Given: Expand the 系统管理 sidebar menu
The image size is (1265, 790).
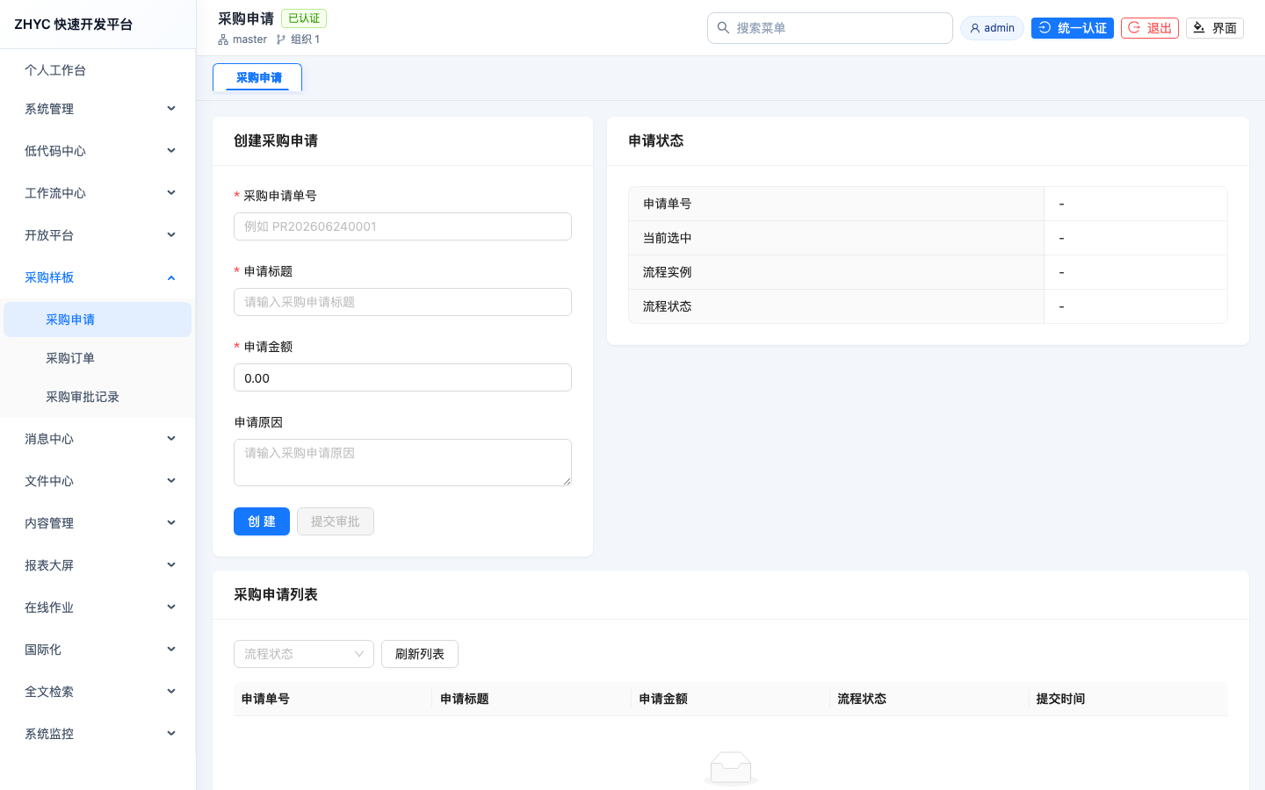Looking at the screenshot, I should 98,109.
